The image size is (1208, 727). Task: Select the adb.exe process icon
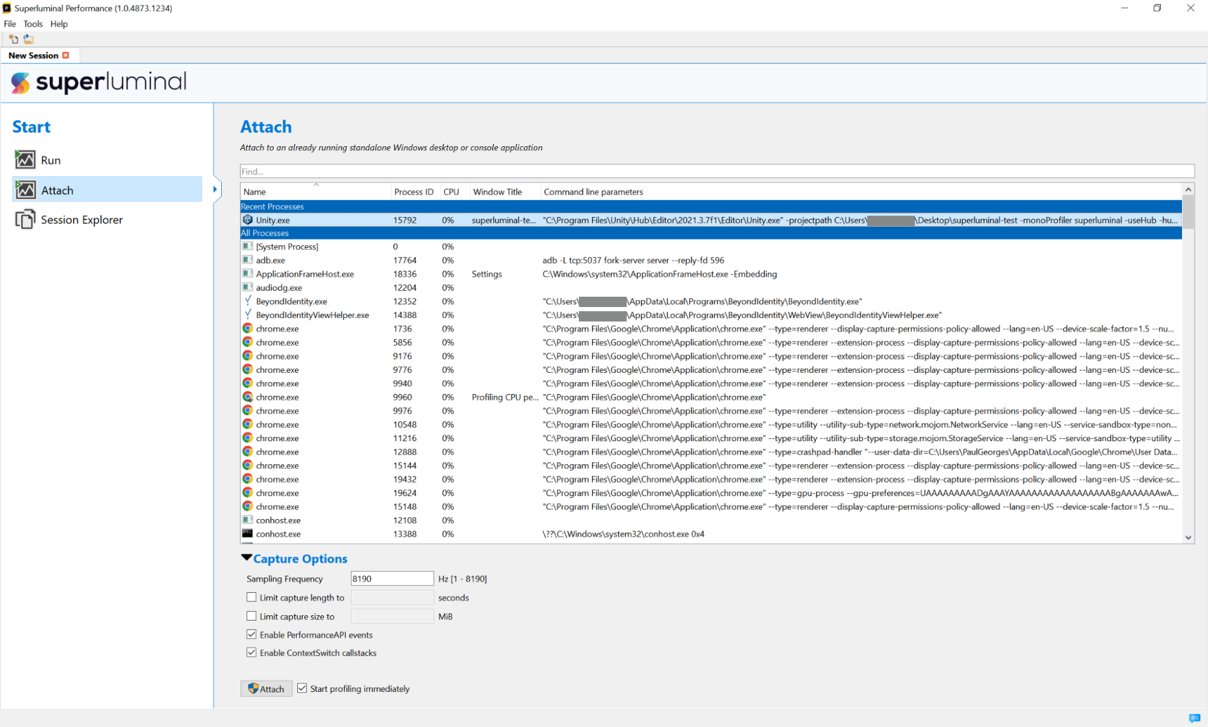tap(248, 260)
